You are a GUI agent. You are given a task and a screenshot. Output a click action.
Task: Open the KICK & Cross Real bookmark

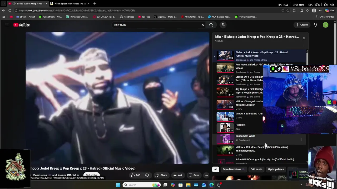tap(219, 17)
